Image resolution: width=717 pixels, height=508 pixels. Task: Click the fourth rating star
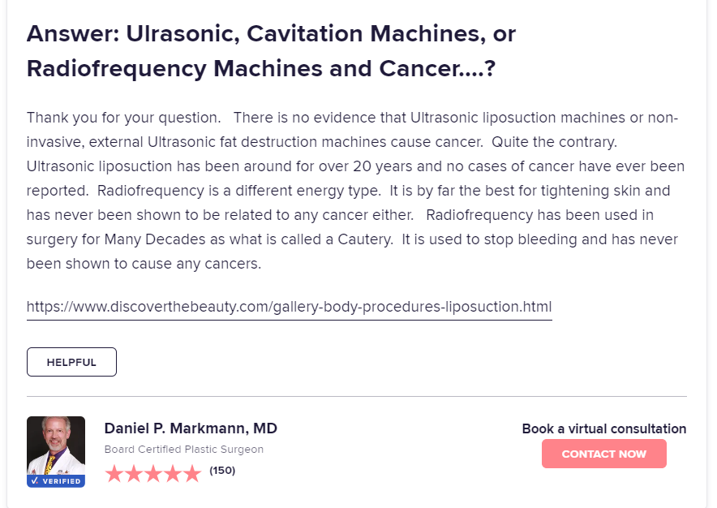[x=173, y=474]
